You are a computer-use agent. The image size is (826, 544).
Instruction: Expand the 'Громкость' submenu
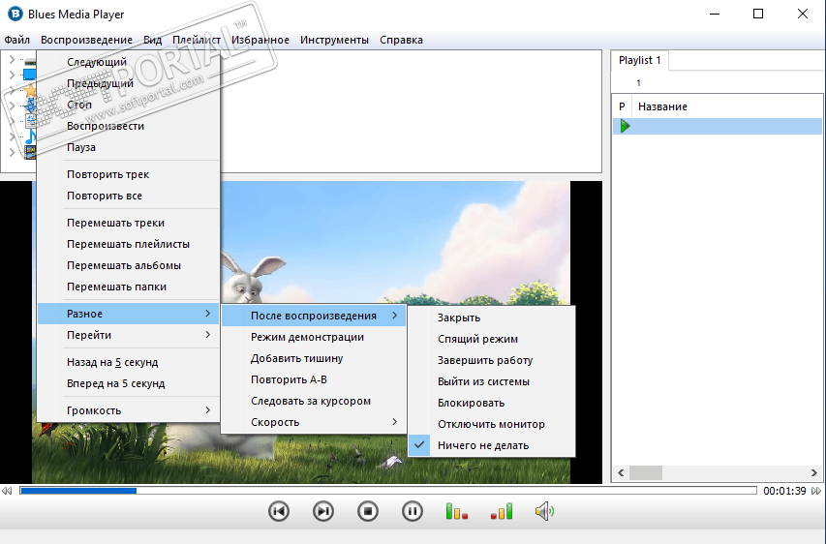point(129,410)
